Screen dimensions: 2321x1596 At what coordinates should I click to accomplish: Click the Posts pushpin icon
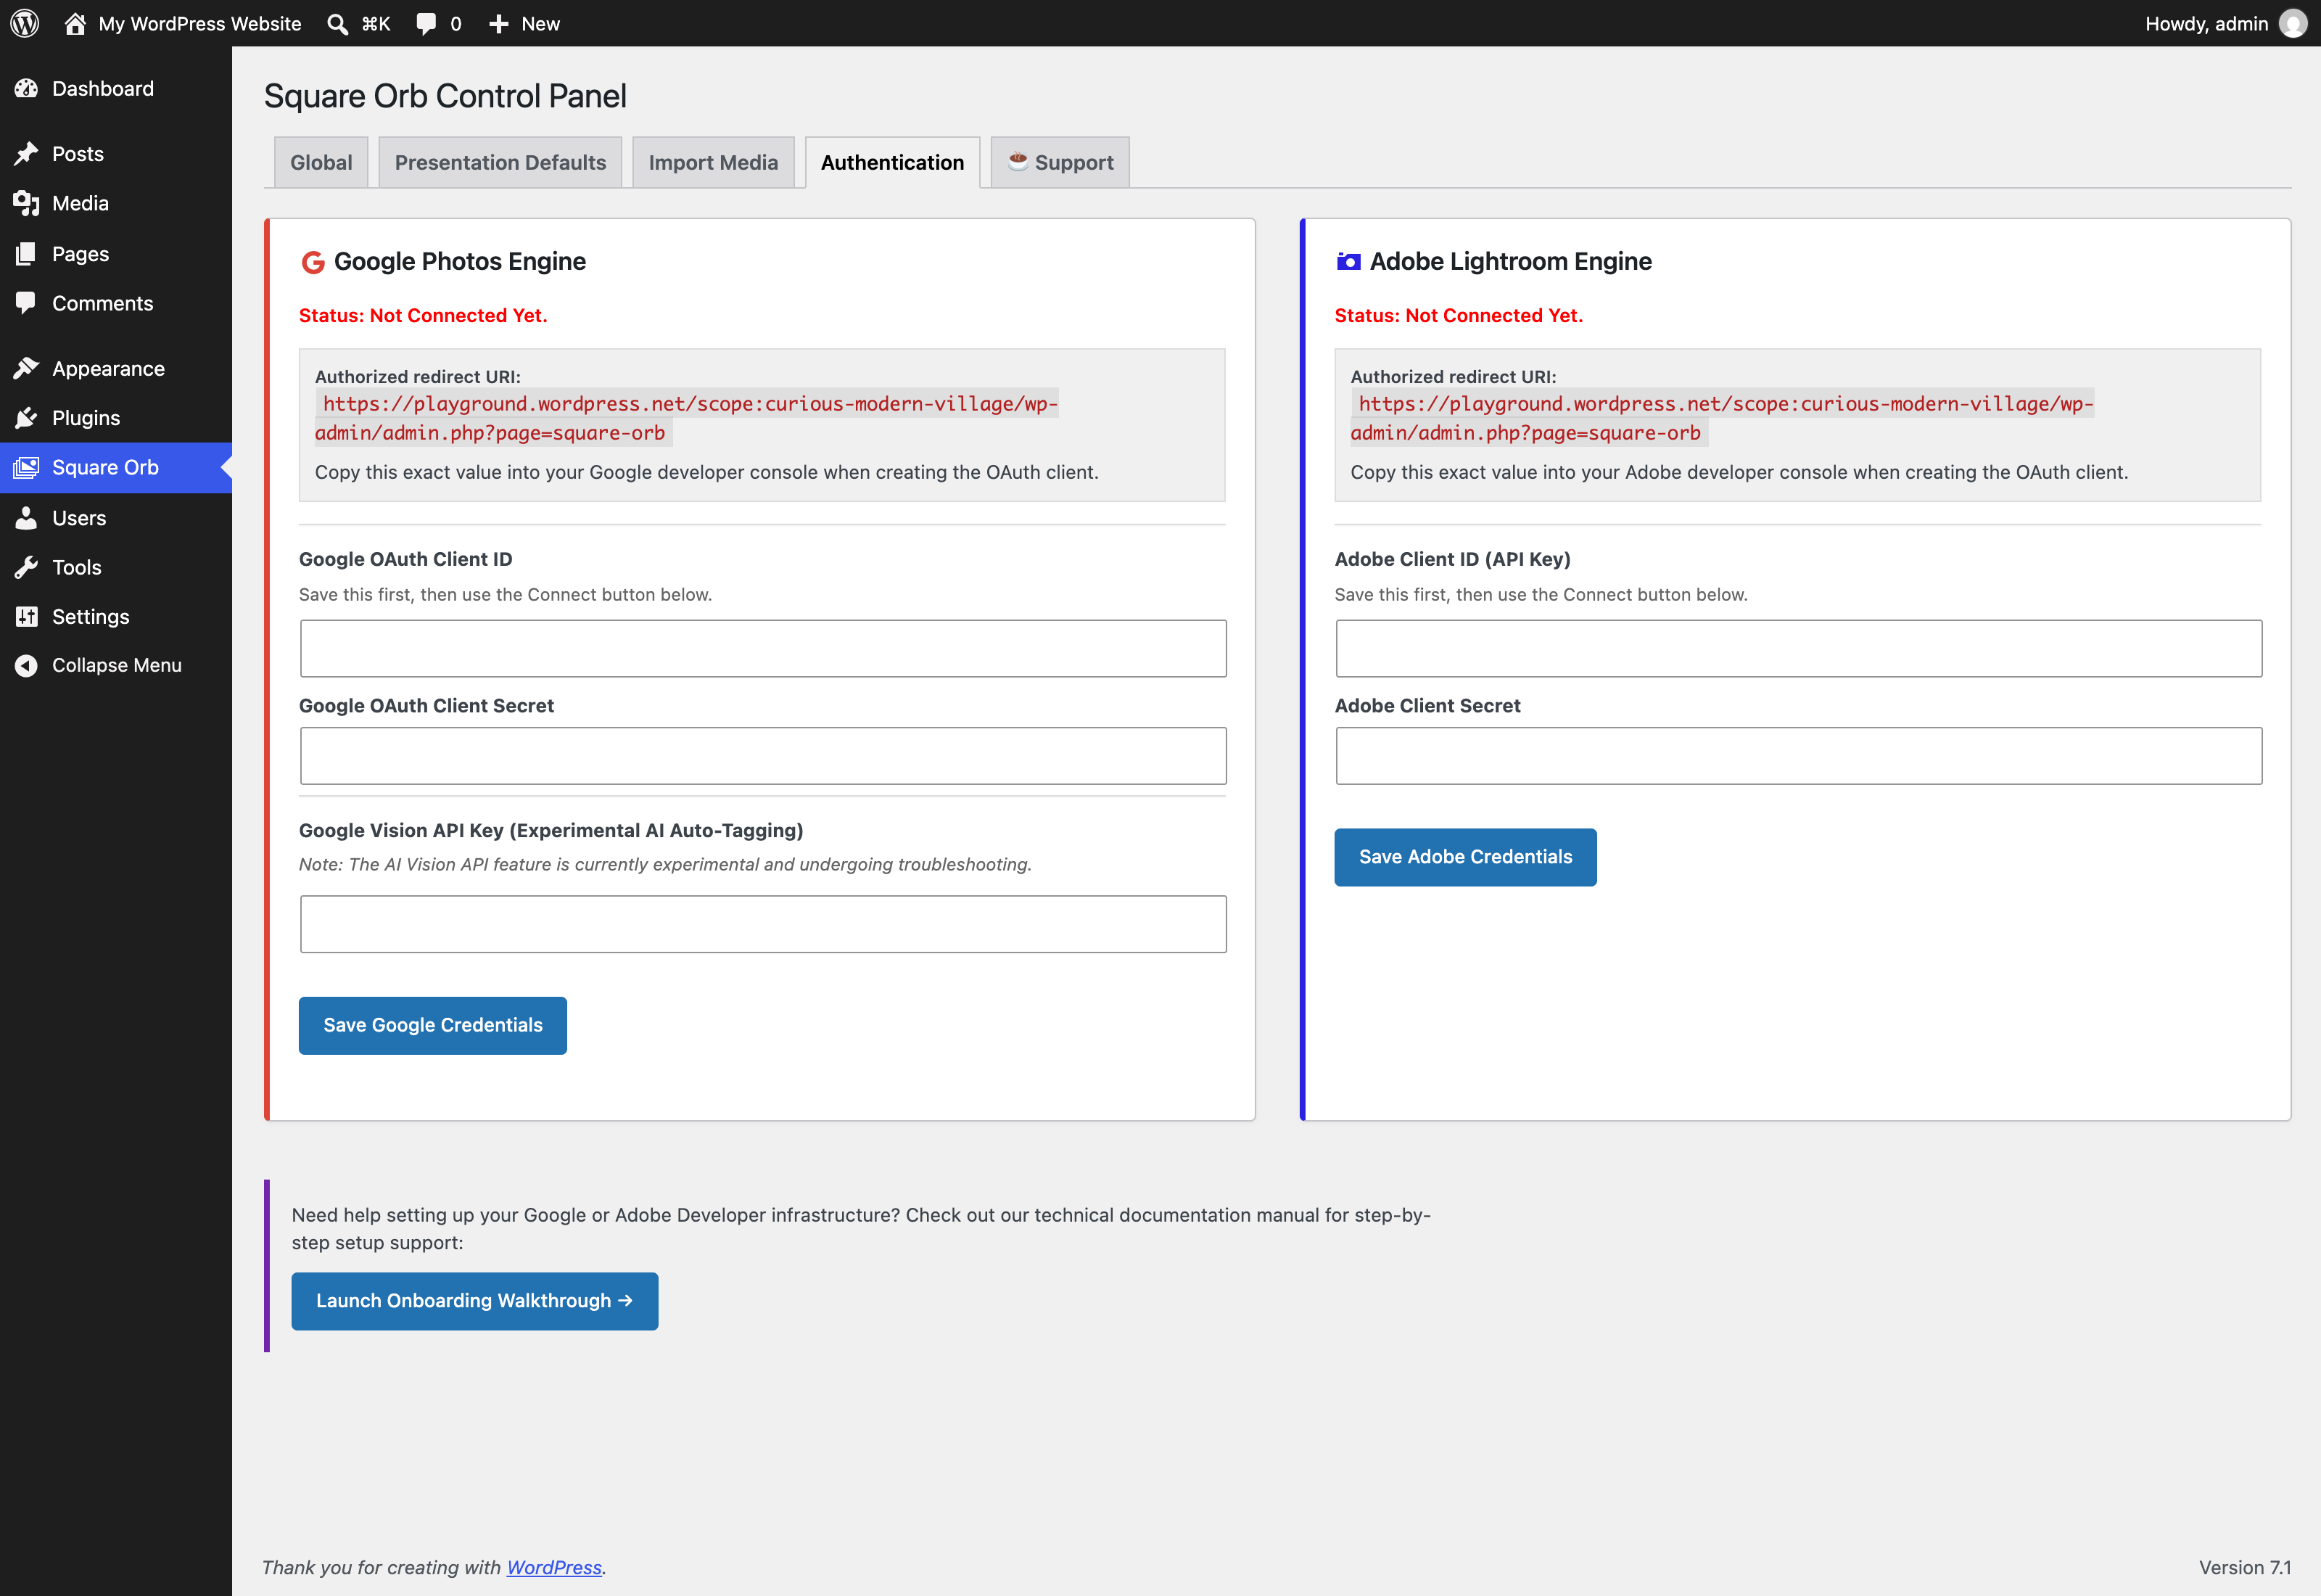[27, 153]
